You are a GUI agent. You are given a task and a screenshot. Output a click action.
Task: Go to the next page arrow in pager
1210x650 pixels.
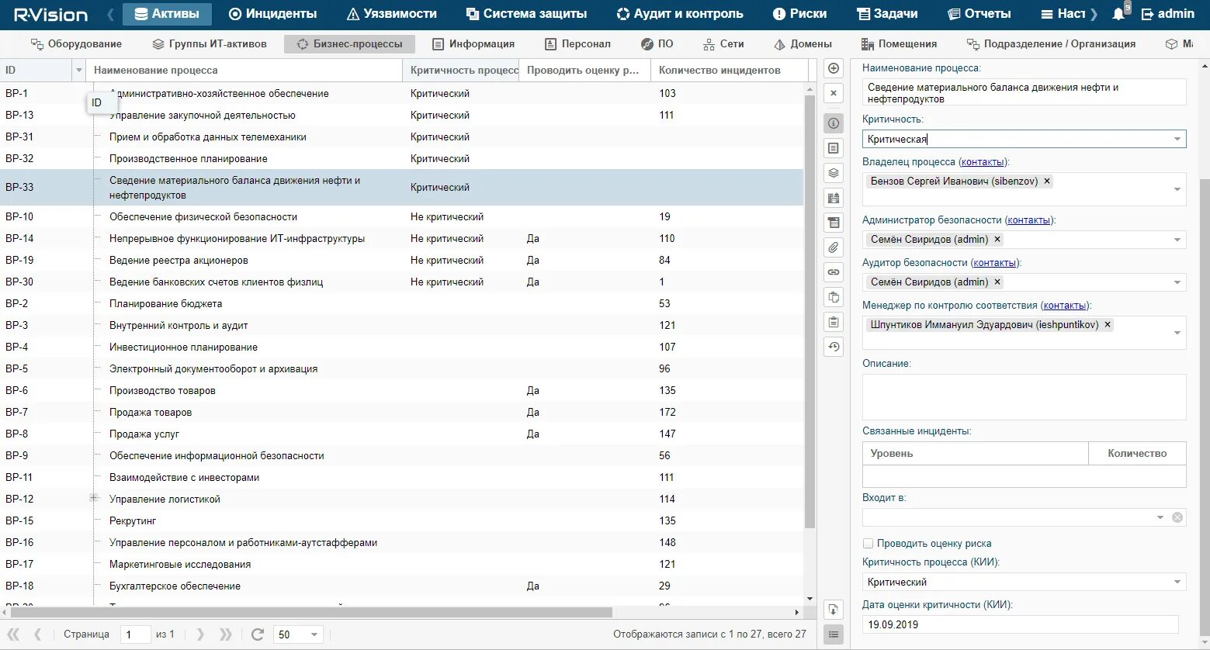click(200, 634)
